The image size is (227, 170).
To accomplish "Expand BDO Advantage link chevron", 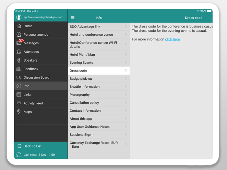I will [126, 27].
